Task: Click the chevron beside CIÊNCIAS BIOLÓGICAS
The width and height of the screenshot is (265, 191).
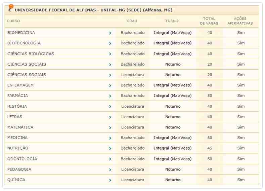Action: (x=110, y=54)
